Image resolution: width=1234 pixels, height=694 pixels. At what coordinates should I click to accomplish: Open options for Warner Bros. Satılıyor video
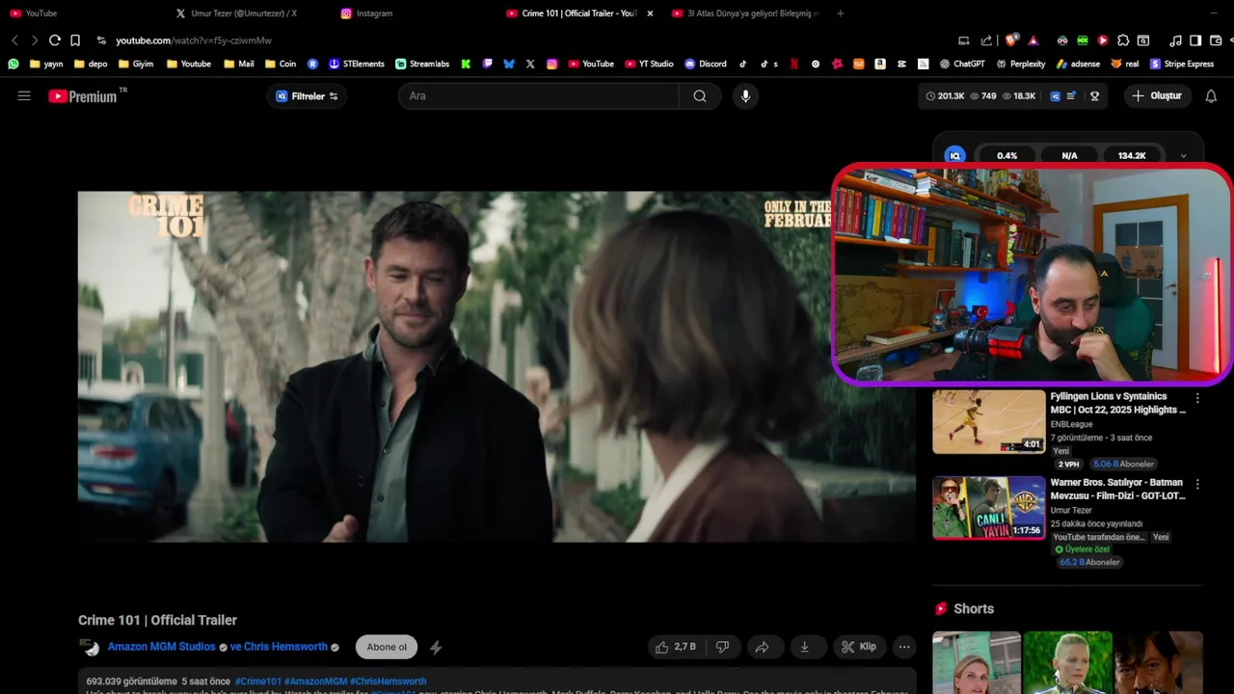tap(1197, 485)
